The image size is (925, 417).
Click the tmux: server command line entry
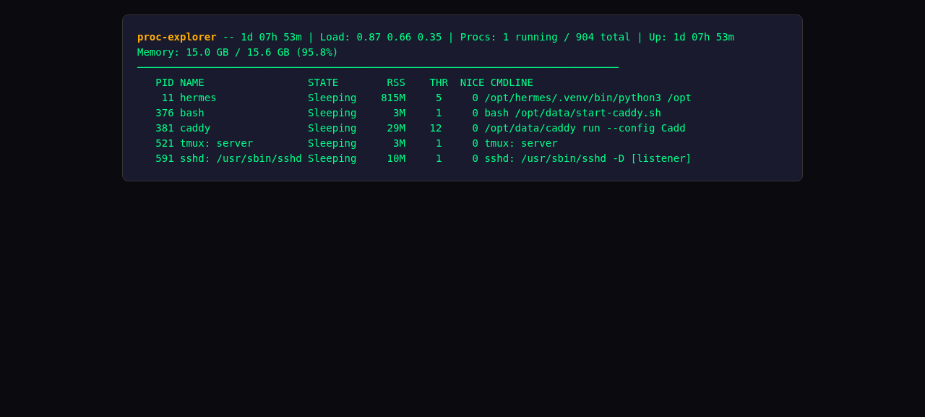521,143
